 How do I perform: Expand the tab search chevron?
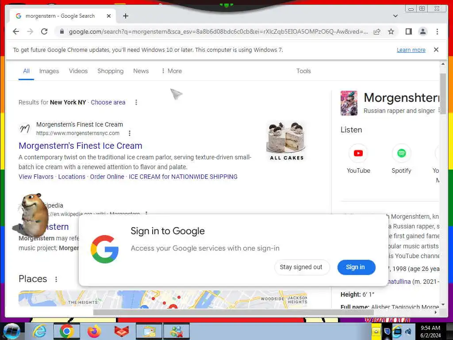[395, 16]
